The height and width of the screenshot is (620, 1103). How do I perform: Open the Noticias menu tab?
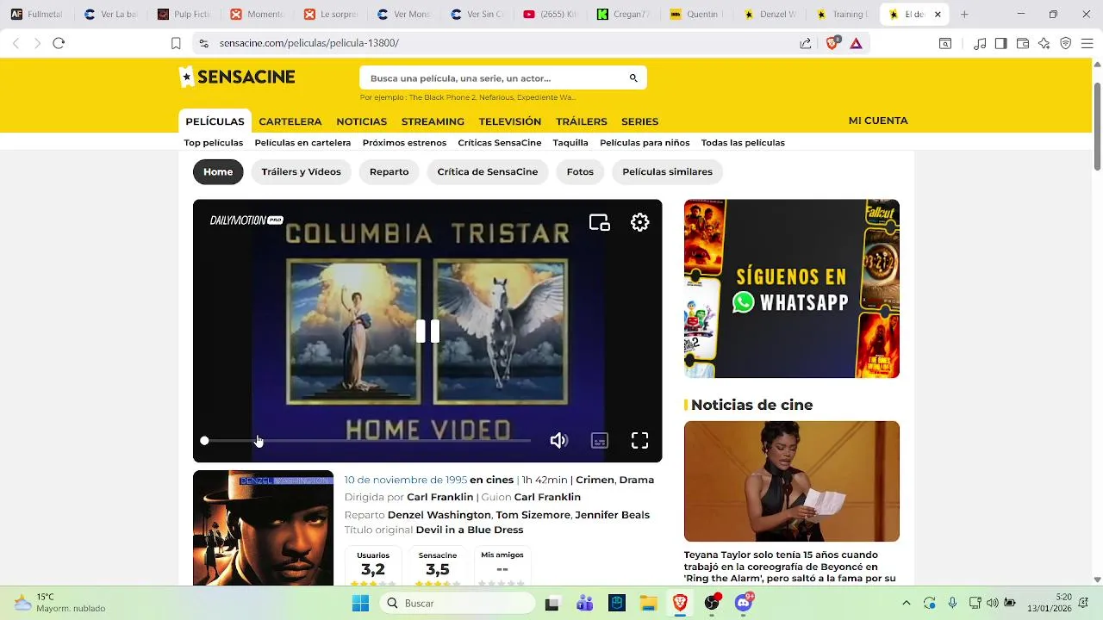(362, 121)
